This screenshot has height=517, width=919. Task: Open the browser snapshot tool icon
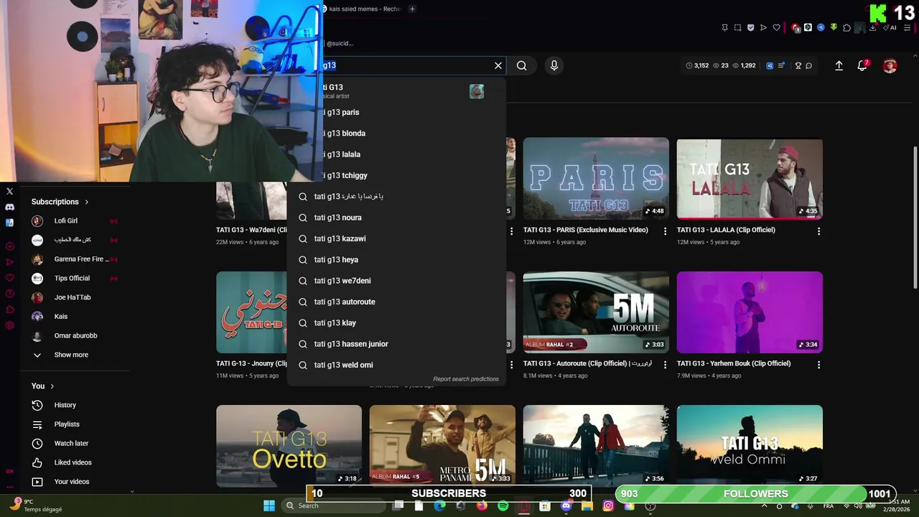click(737, 27)
